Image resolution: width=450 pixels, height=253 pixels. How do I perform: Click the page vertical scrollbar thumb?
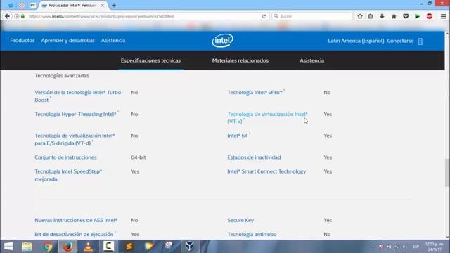coord(447,172)
